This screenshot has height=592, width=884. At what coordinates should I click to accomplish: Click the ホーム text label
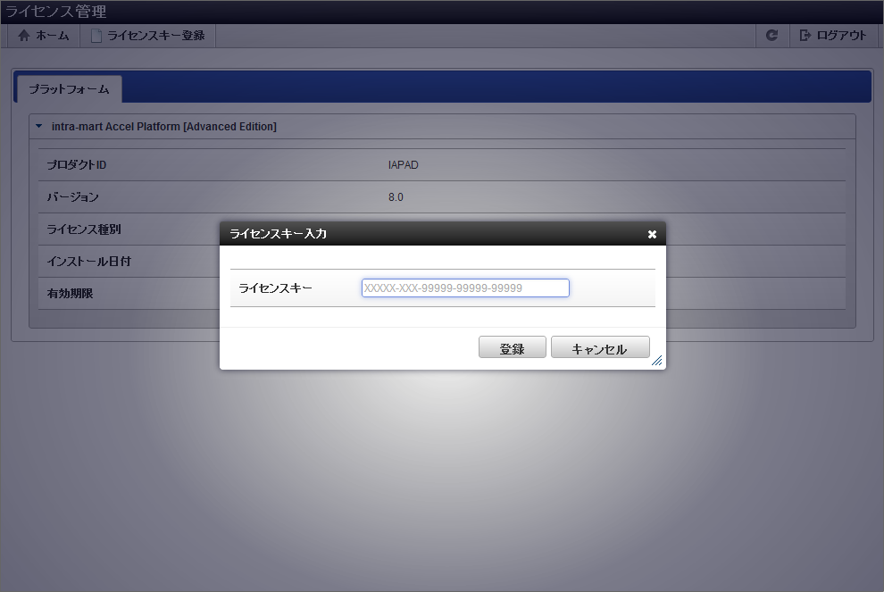click(x=53, y=36)
